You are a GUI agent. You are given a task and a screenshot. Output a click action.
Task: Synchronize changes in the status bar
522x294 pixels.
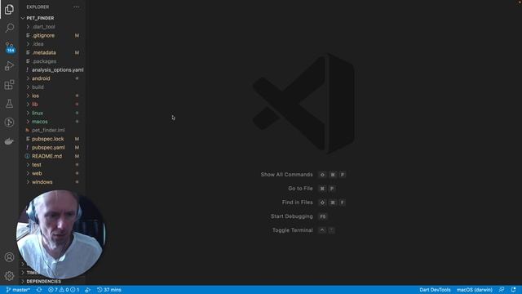tap(39, 290)
